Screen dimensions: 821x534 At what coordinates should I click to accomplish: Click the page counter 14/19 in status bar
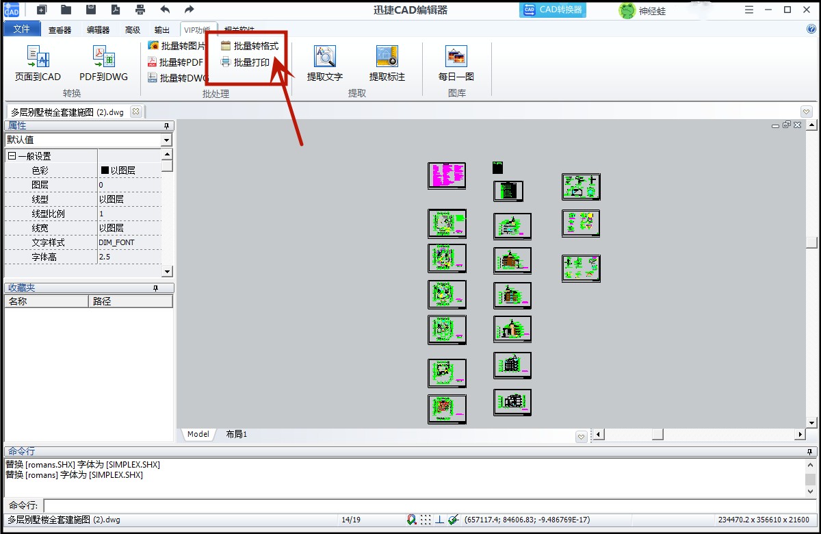point(351,520)
